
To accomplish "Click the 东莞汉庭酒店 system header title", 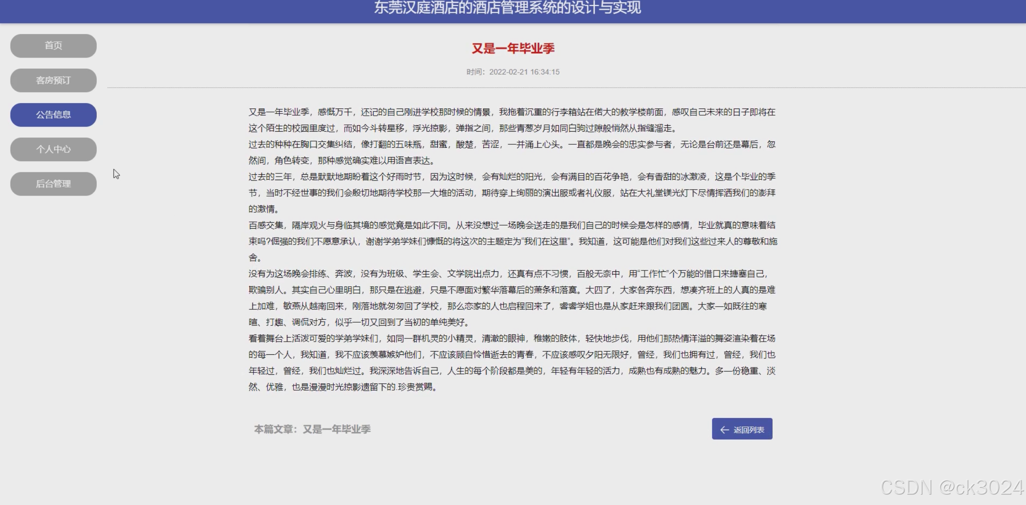I will click(507, 8).
